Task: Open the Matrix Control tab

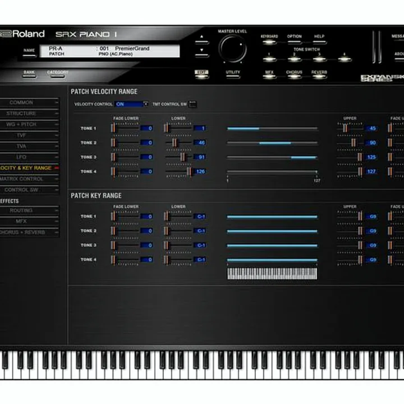Action: [x=29, y=179]
